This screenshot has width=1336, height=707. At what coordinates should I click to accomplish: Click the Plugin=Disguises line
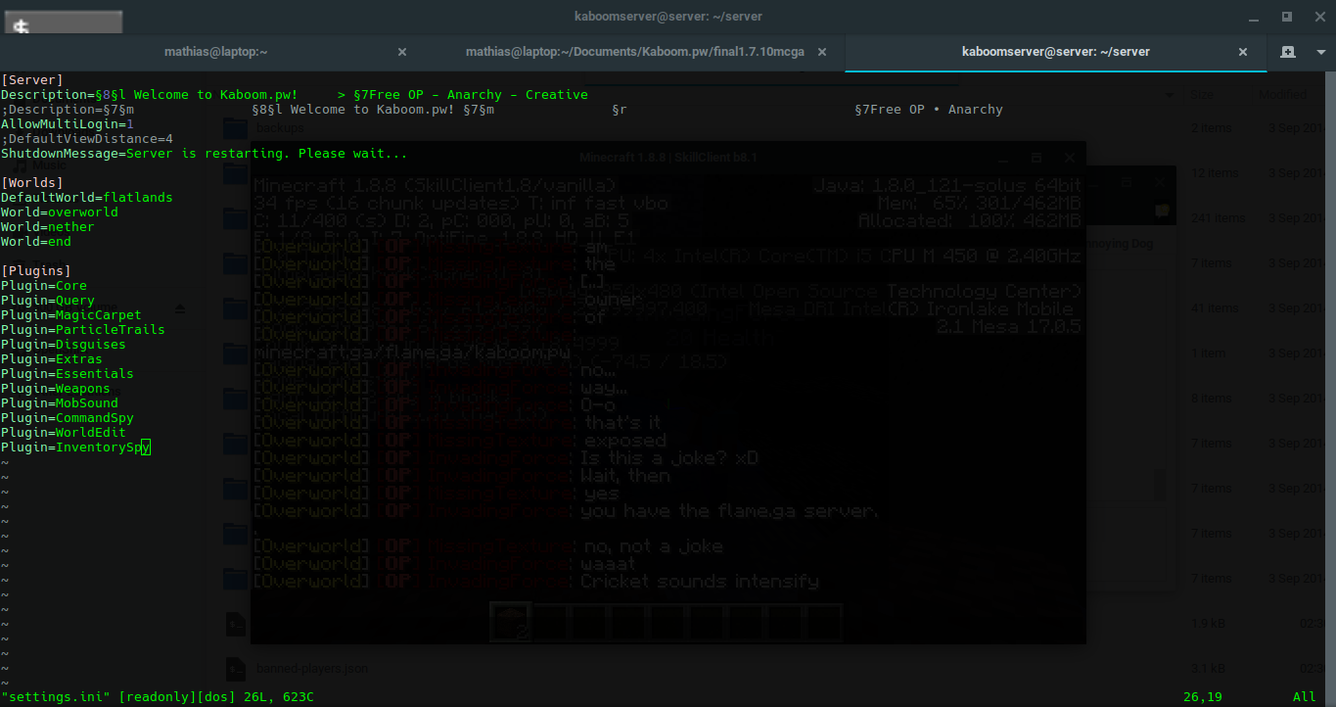64,345
